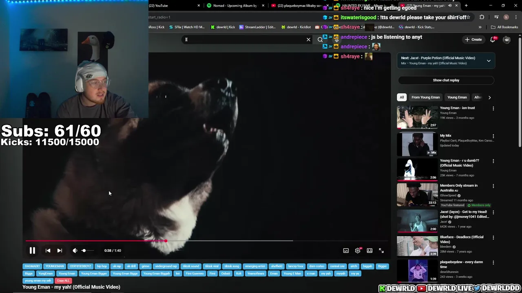The width and height of the screenshot is (522, 293).
Task: Toggle theater mode
Action: click(369, 251)
